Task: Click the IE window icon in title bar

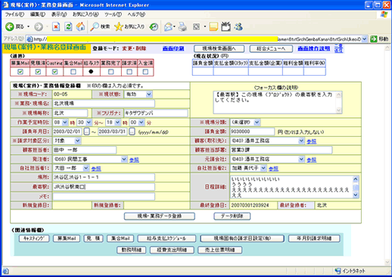Action: click(5, 5)
